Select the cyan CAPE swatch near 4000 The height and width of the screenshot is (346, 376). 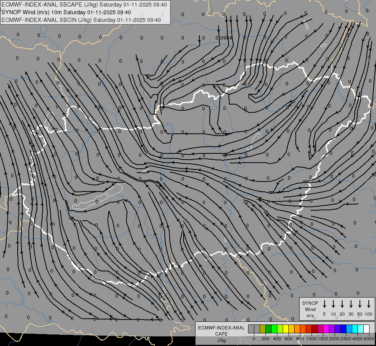click(355, 329)
